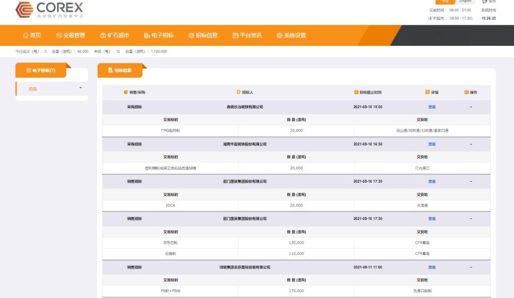Open 首页 home in navigation bar
The image size is (514, 298).
[x=32, y=35]
